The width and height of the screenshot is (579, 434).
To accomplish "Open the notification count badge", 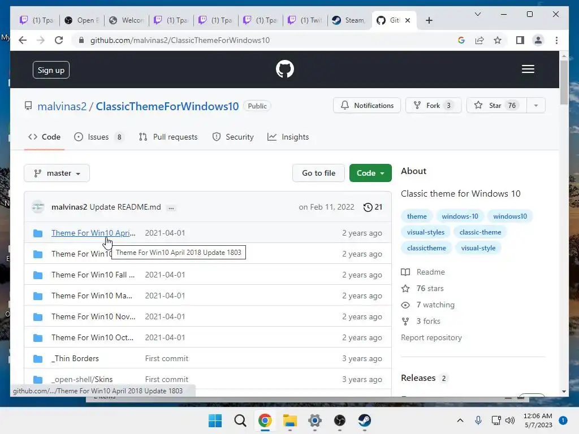I will pos(563,420).
